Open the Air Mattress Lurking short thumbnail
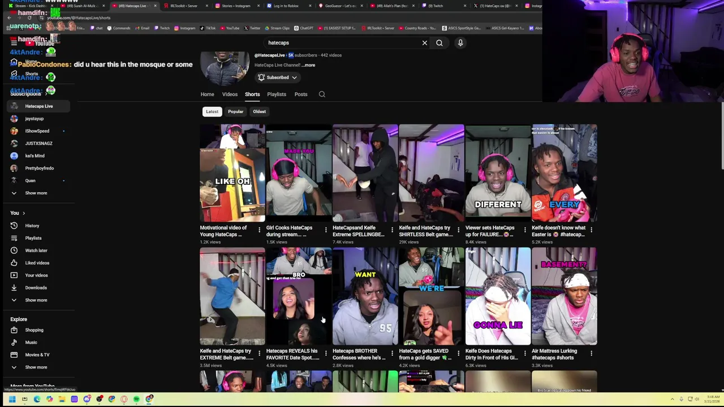 pos(564,296)
